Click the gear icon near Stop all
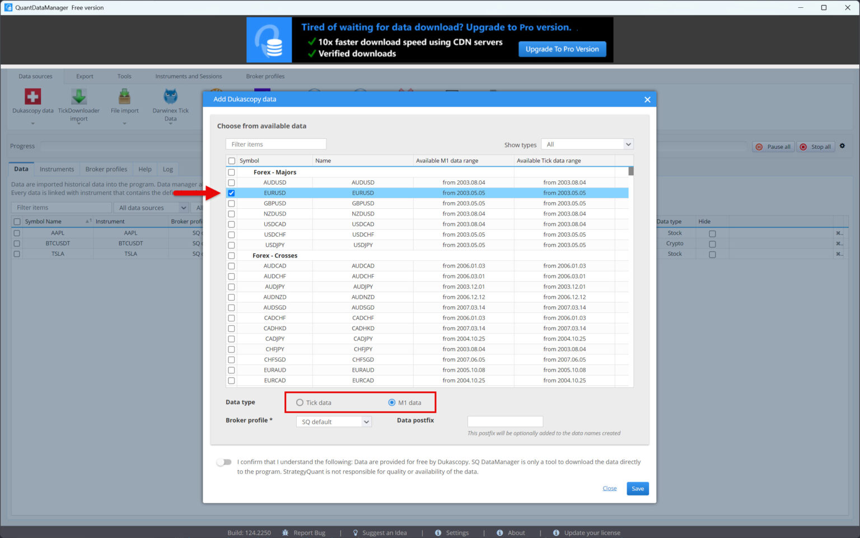 click(842, 146)
